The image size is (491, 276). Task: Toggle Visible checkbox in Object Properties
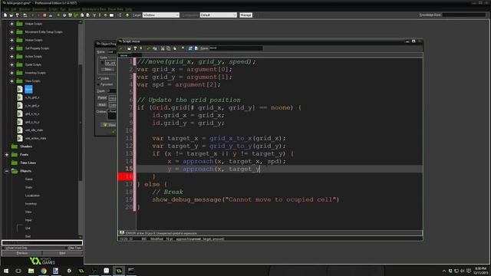[99, 78]
